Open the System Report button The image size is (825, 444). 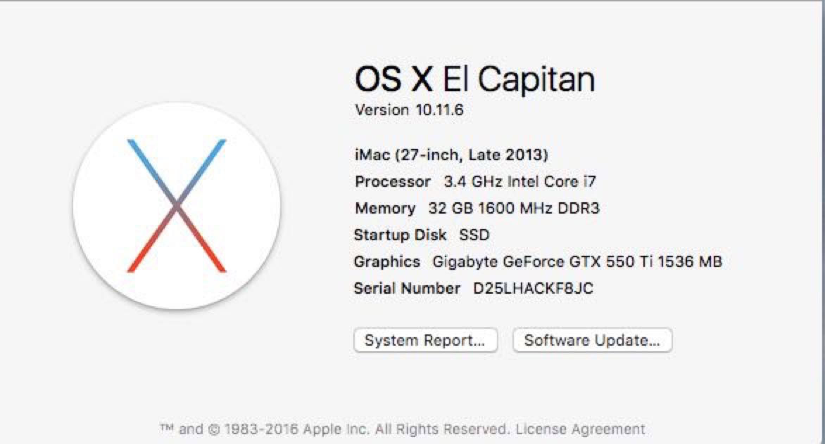click(425, 340)
